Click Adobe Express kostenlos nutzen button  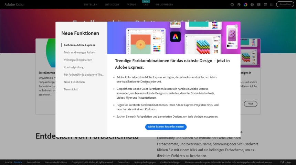point(166,127)
